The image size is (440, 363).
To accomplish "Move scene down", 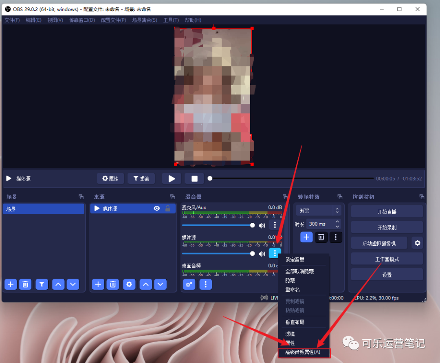I will [73, 284].
